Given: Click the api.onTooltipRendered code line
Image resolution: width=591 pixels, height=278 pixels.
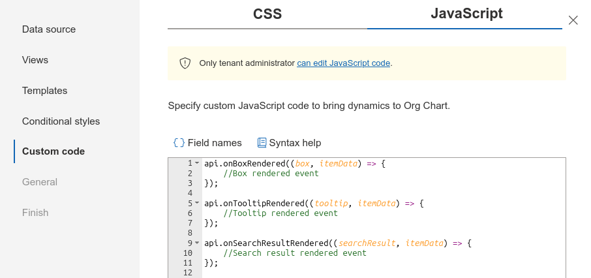Looking at the screenshot, I should [x=314, y=204].
